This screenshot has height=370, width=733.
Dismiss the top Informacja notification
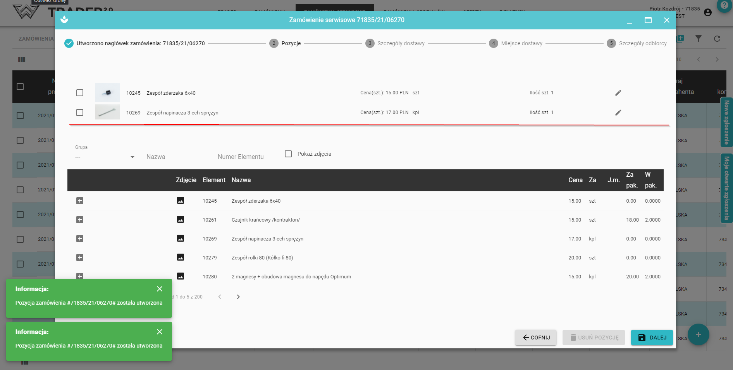click(160, 289)
